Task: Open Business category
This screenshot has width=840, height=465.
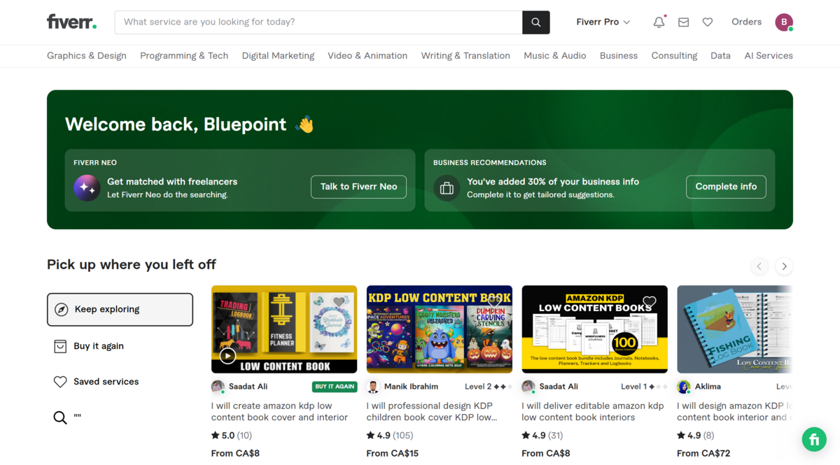Action: coord(619,56)
